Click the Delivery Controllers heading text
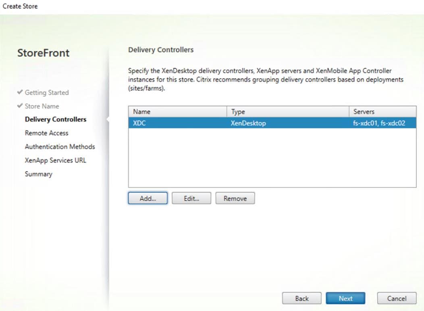 point(161,50)
